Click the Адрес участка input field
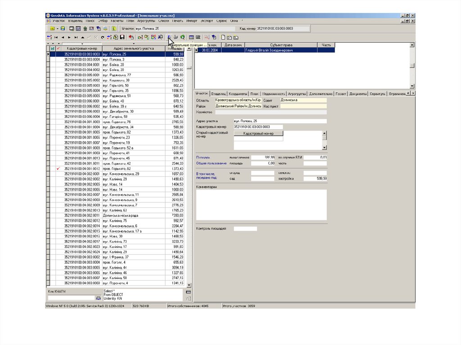Viewport: 461px width, 345px height. 280,121
